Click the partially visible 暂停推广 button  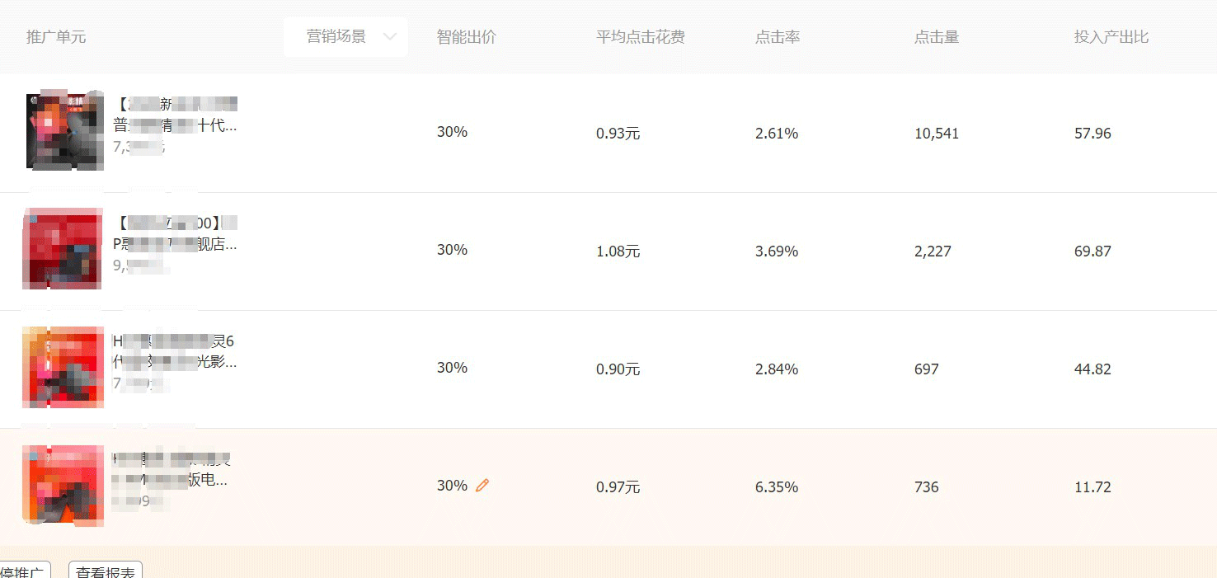coord(23,571)
